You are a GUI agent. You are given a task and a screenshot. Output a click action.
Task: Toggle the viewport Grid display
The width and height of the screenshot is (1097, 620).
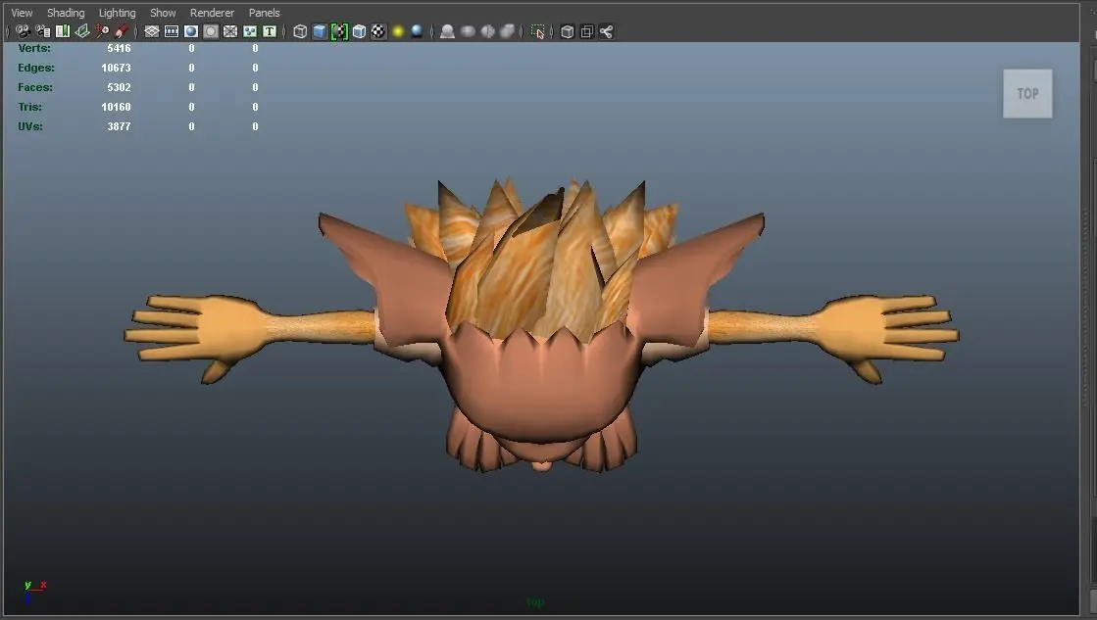[x=152, y=31]
